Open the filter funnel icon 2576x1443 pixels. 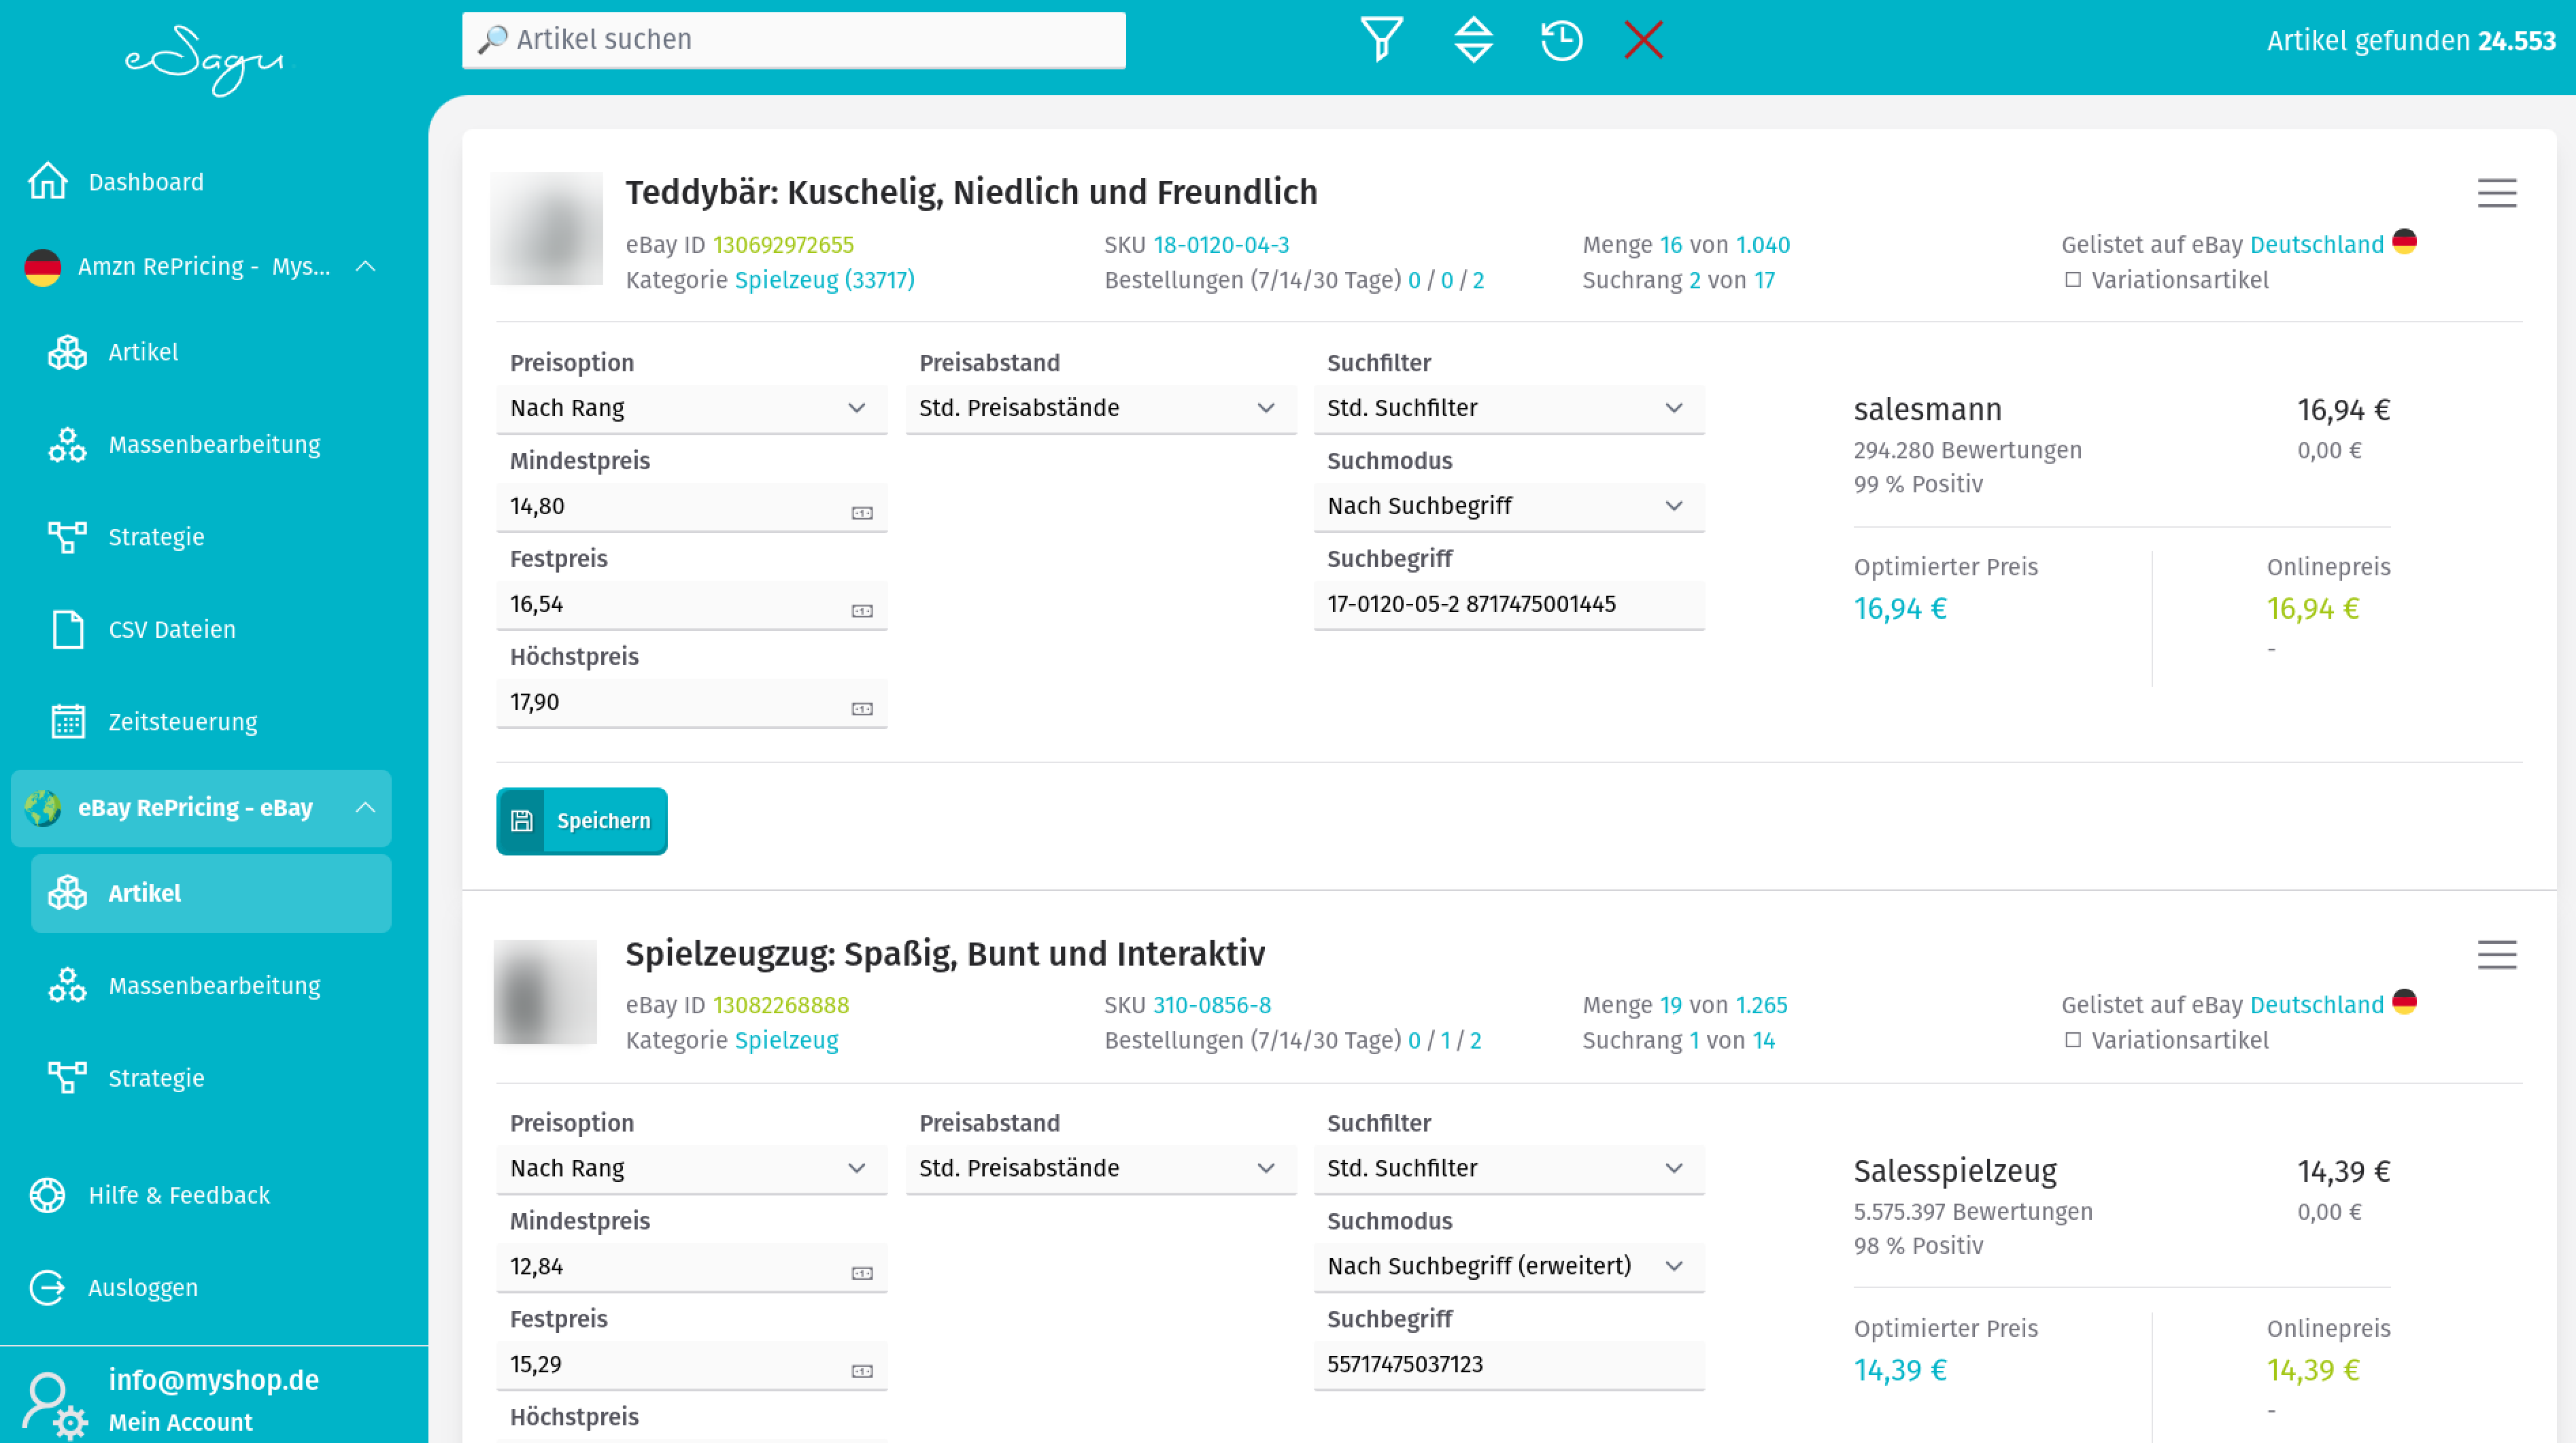pyautogui.click(x=1381, y=40)
